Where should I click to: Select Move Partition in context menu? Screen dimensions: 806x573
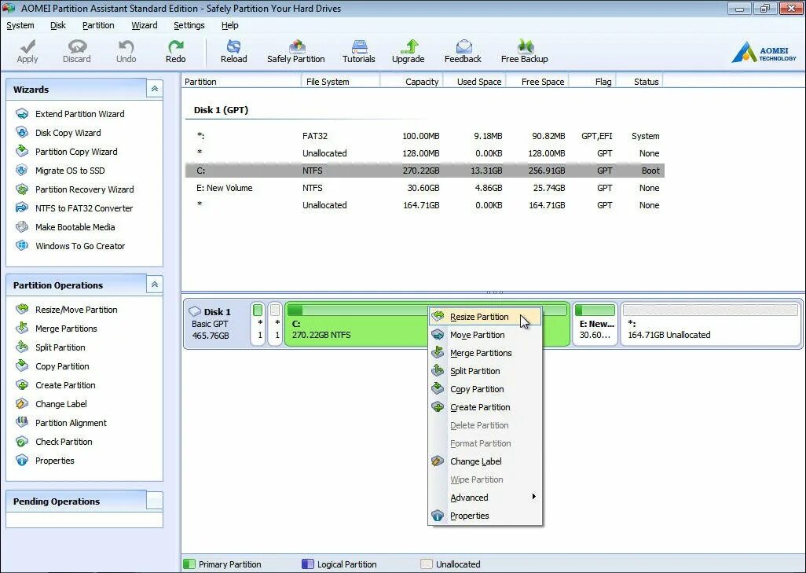click(485, 335)
